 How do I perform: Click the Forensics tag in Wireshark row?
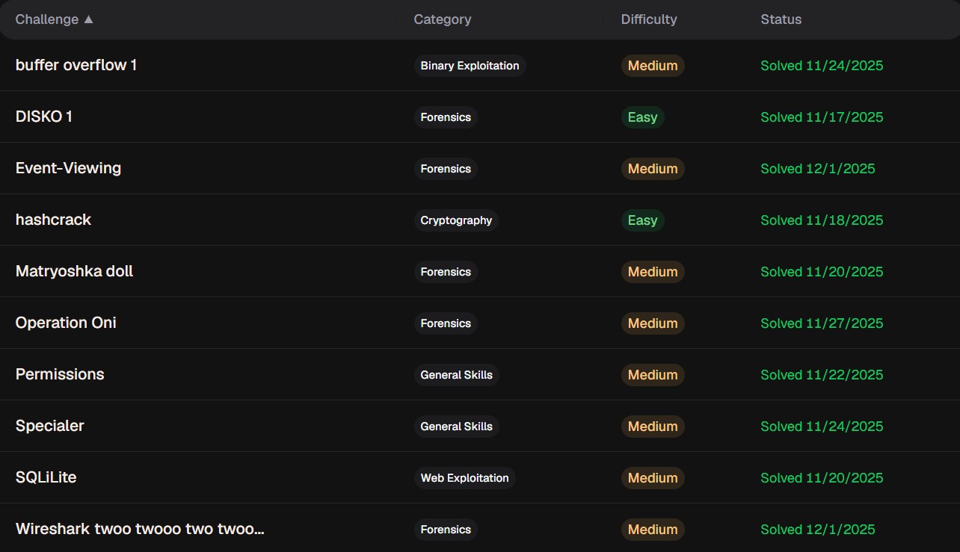(446, 530)
